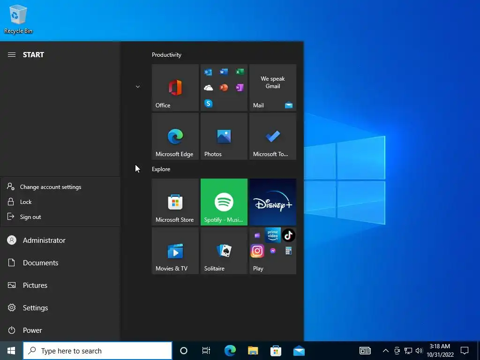Open the Power options
Screen dimensions: 480x360
pos(60,330)
